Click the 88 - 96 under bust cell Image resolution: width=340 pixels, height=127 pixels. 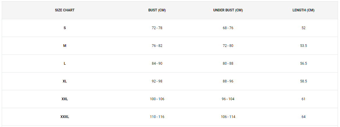[x=228, y=81]
